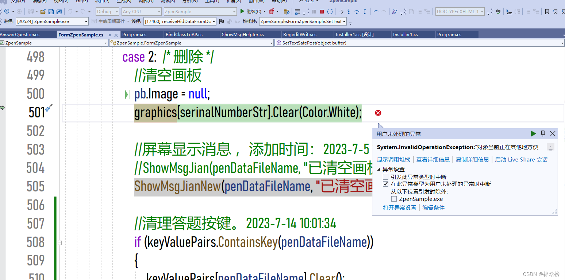Click the 查看详细信息 link
565x280 pixels.
click(x=433, y=159)
